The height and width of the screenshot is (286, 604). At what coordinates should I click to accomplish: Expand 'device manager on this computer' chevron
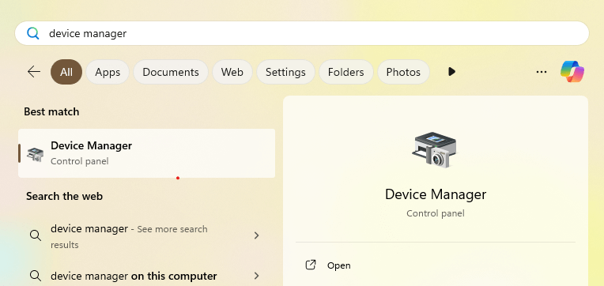pos(257,276)
